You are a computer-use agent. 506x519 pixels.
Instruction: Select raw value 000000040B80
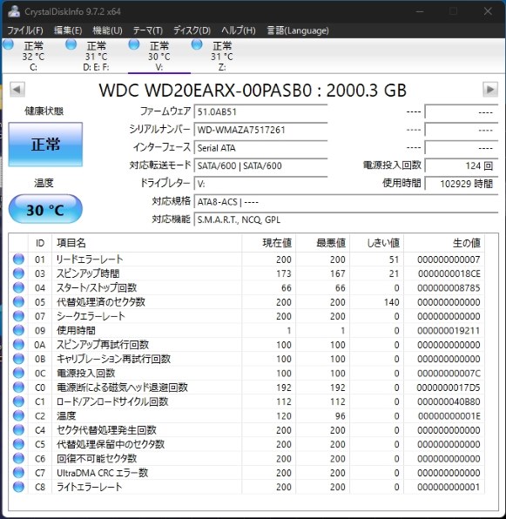tap(449, 401)
